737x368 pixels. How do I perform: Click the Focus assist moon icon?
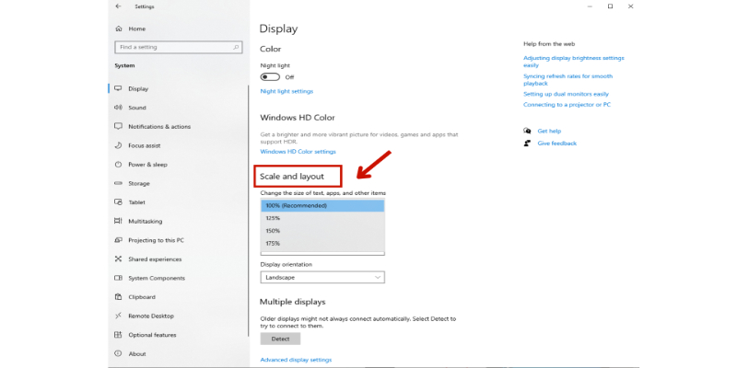119,145
